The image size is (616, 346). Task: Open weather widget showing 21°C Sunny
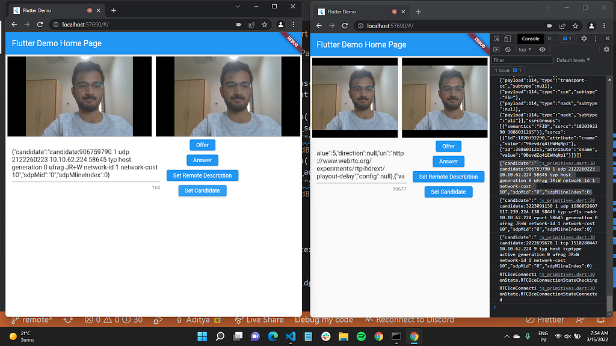(x=22, y=336)
